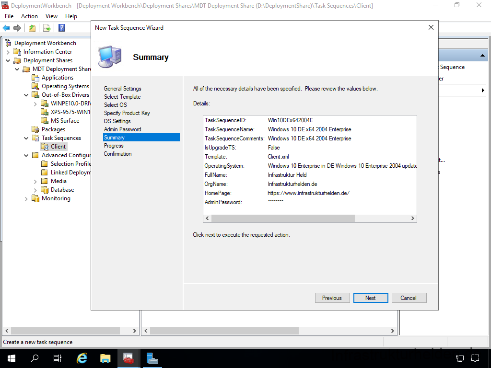Click the Up one level folder icon
This screenshot has height=368, width=491.
[32, 28]
